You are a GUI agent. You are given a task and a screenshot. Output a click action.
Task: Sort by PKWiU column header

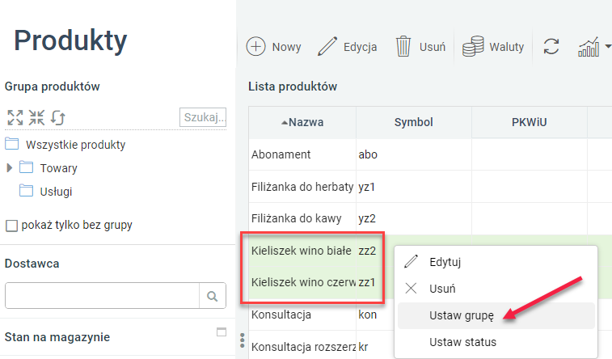click(530, 122)
